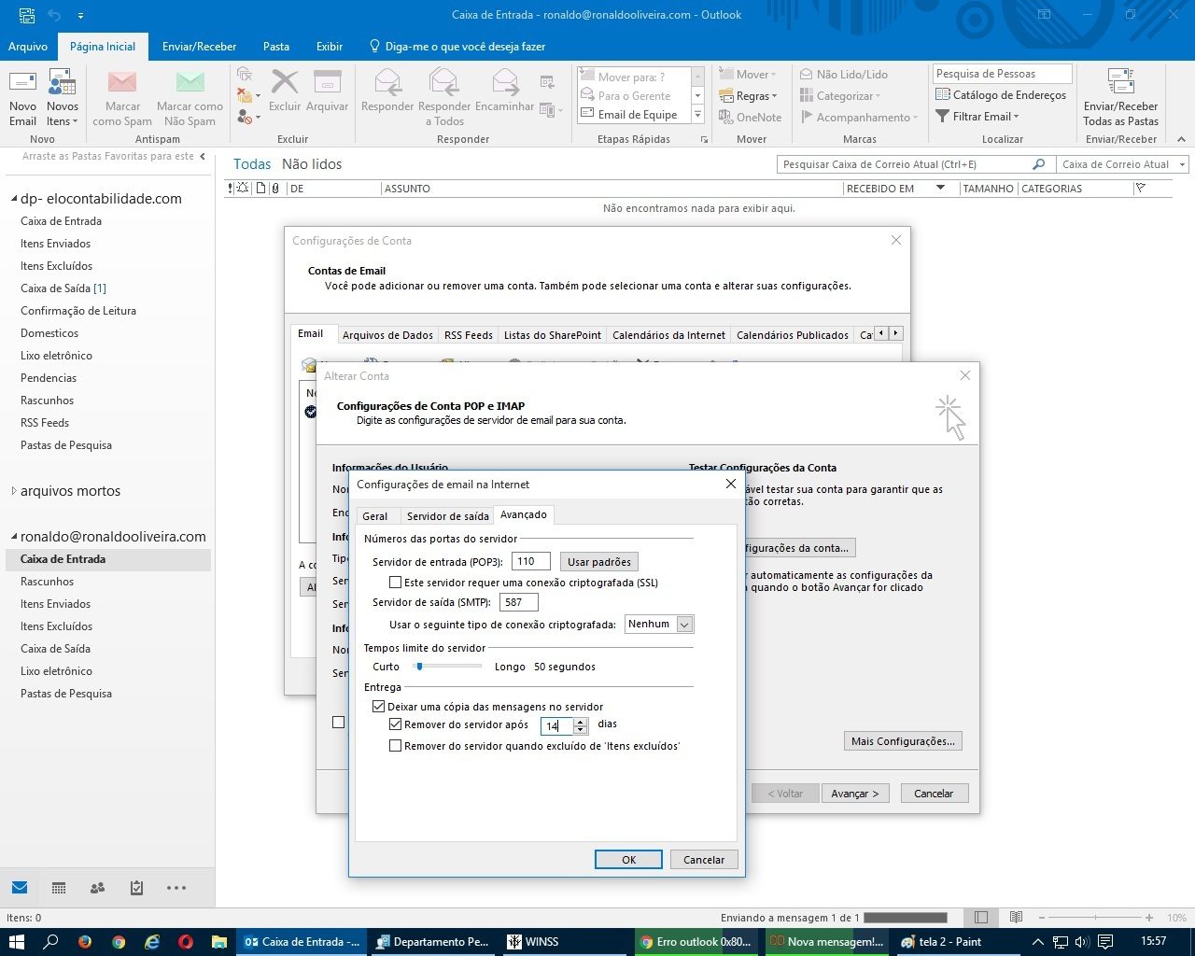Screen dimensions: 1195x956
Task: Click SMTP outgoing server port field
Action: click(519, 603)
